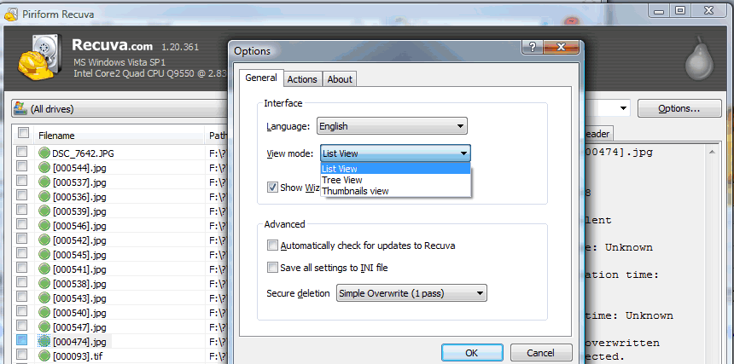Click green status dot for [000543].jpg

coord(44,298)
